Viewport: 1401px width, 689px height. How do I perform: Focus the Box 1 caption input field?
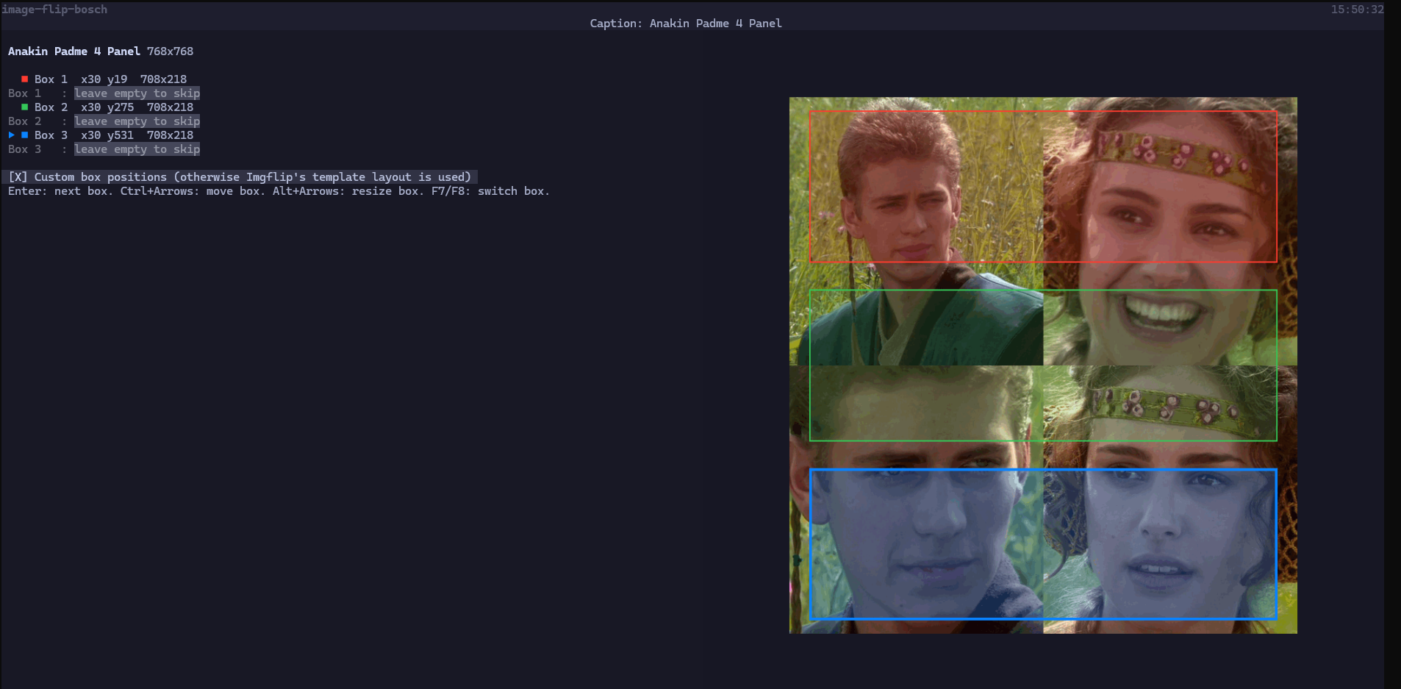point(137,93)
